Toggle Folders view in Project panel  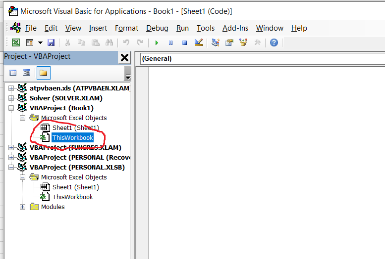(44, 73)
